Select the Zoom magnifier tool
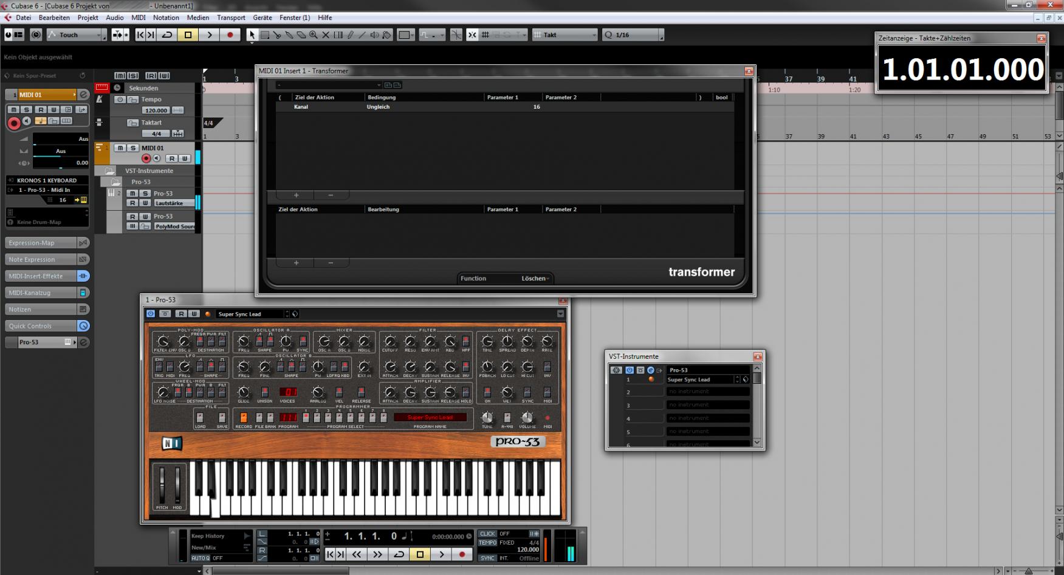The height and width of the screenshot is (575, 1064). 314,35
